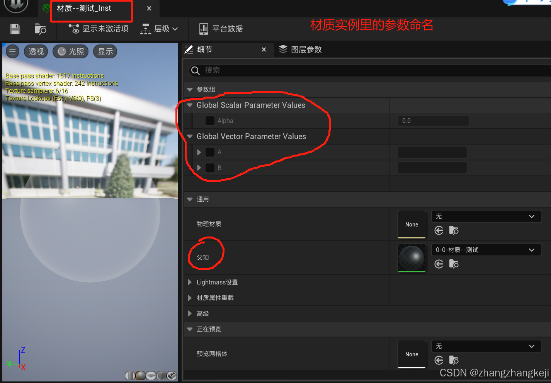Browse to 物理材质 asset in content browser
Screen dimensions: 551x383
click(454, 231)
